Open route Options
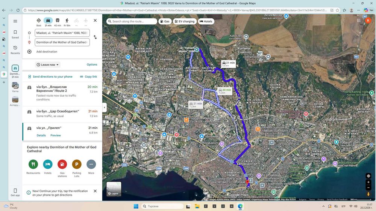This screenshot has height=211, width=376. coord(92,64)
